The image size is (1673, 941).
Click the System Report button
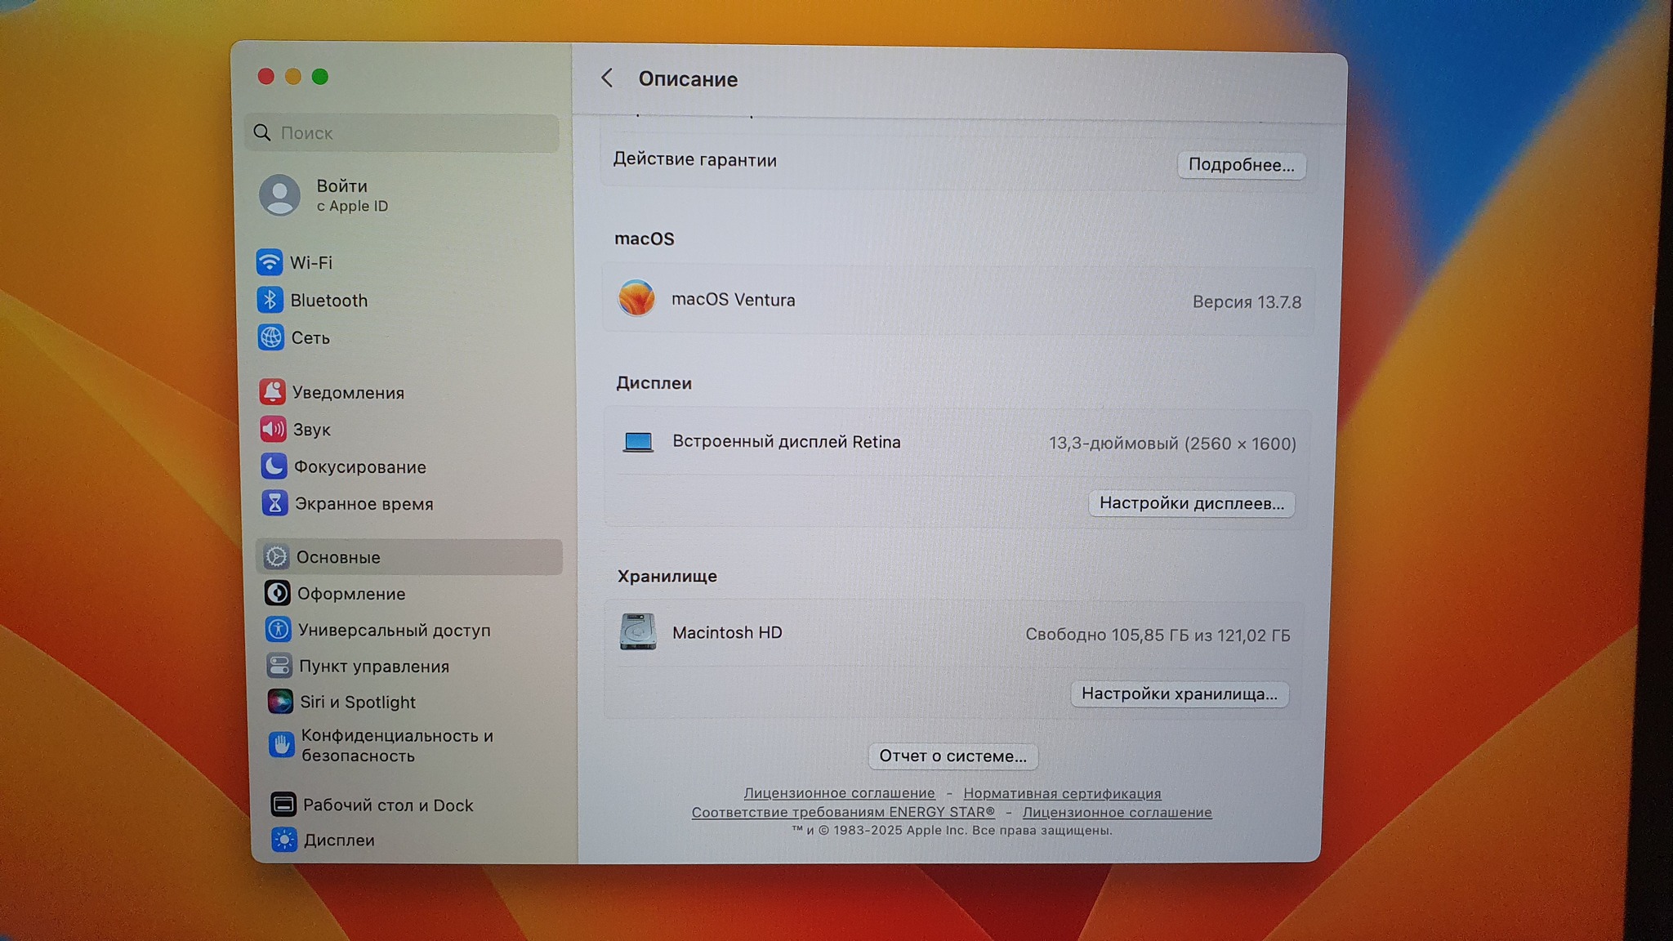tap(952, 756)
